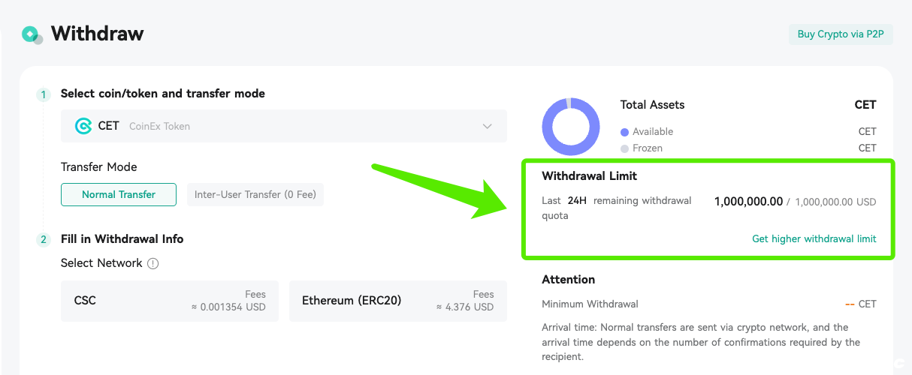Click the Minimum Withdrawal CET value
The width and height of the screenshot is (912, 375).
pyautogui.click(x=861, y=304)
